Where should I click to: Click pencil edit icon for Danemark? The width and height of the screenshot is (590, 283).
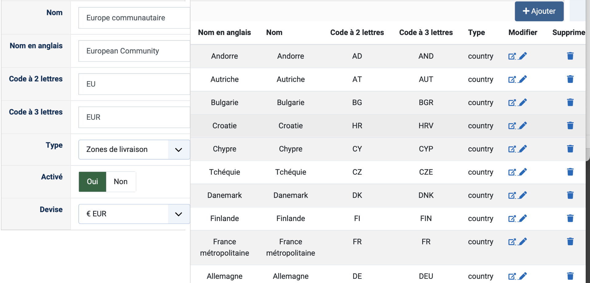coord(523,195)
